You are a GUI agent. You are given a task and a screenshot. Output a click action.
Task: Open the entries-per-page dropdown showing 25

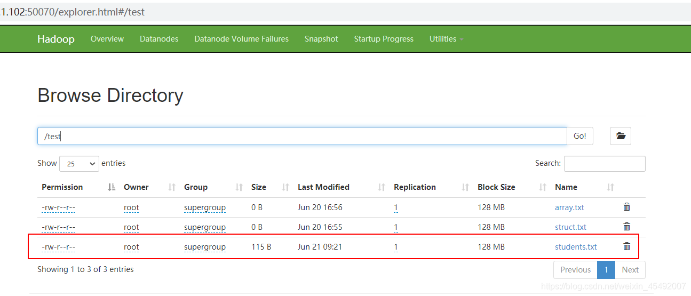79,164
